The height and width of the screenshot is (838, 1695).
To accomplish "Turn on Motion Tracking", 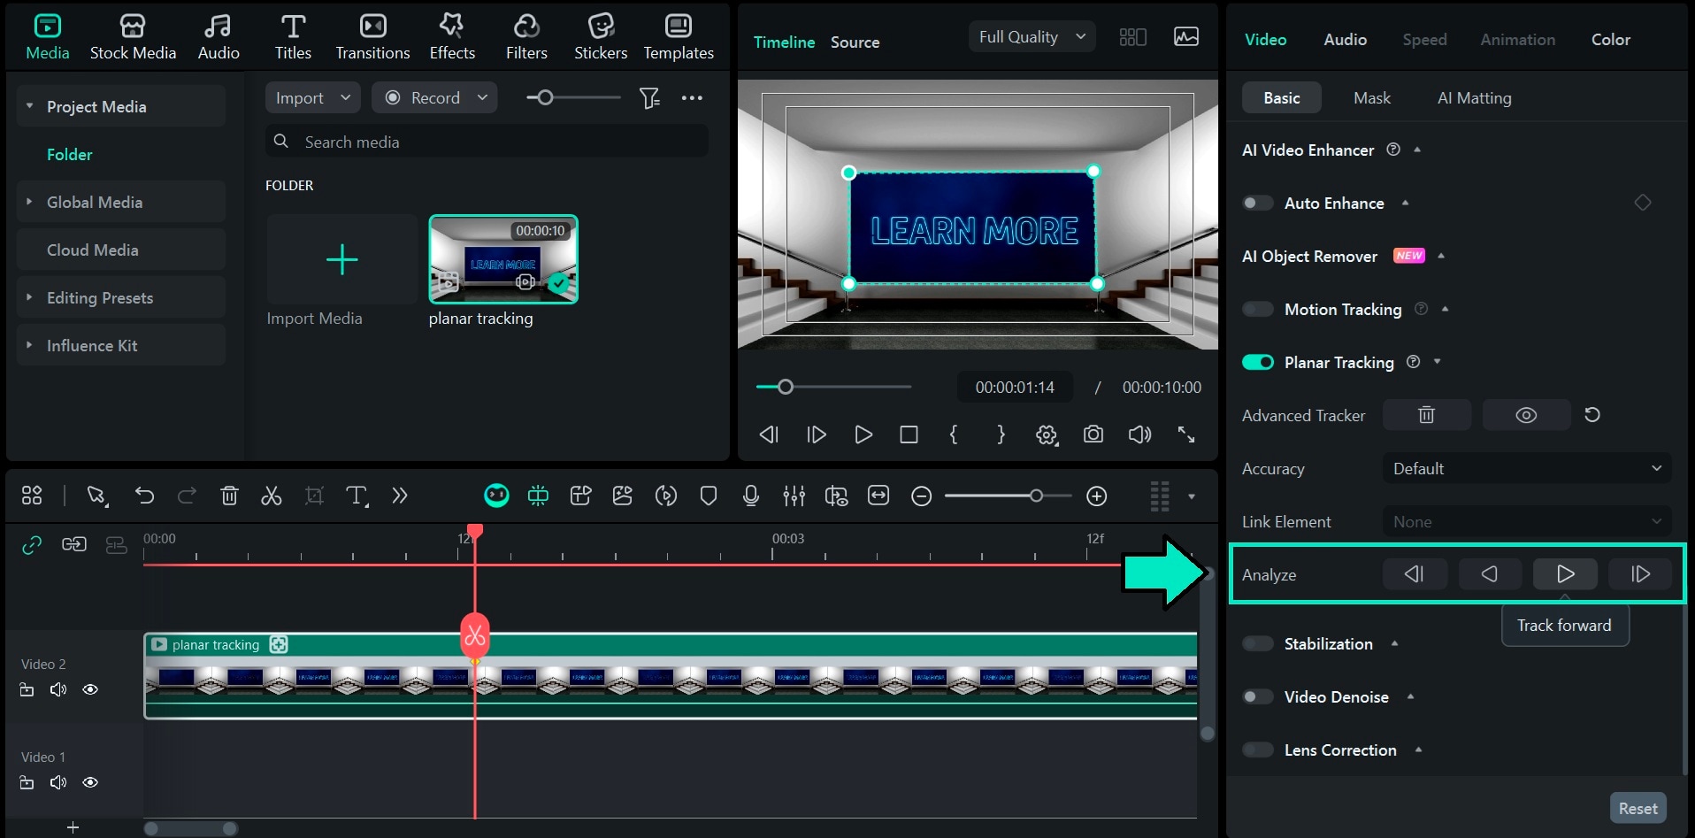I will click(x=1257, y=310).
